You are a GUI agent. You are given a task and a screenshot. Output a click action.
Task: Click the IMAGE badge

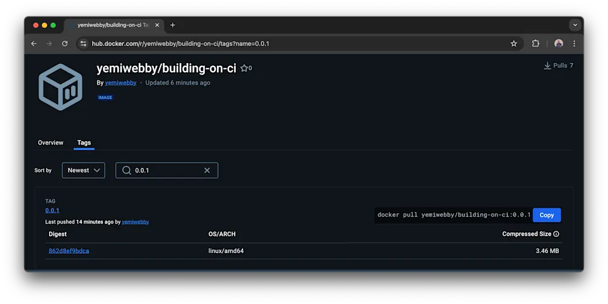click(x=105, y=97)
